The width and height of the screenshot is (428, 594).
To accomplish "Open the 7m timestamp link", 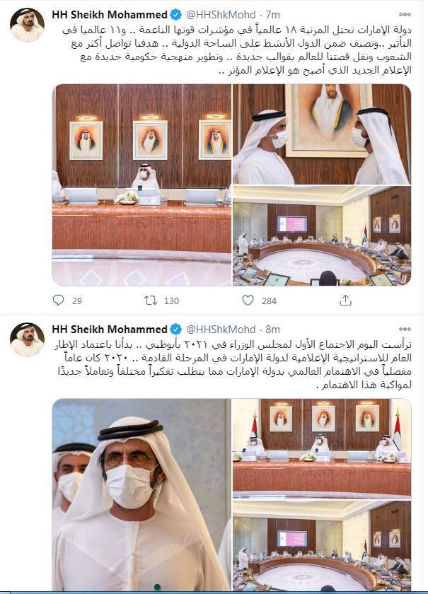I will click(272, 15).
